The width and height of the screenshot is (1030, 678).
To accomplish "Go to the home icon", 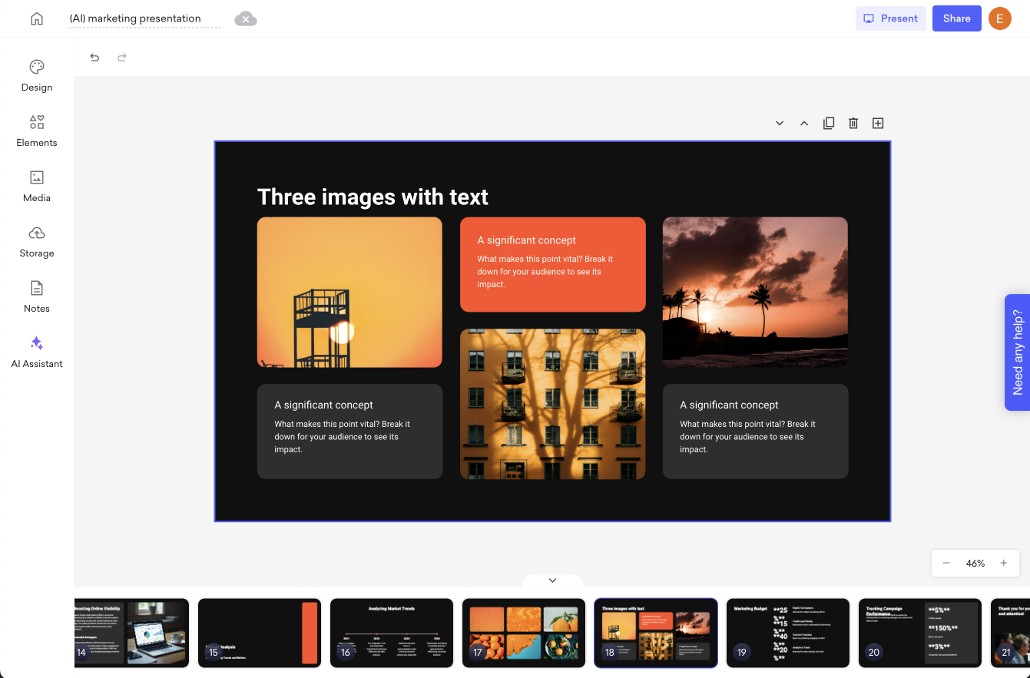I will [x=37, y=18].
